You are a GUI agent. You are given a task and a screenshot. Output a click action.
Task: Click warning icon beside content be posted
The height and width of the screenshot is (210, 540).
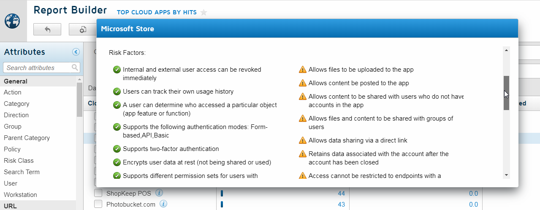point(302,83)
